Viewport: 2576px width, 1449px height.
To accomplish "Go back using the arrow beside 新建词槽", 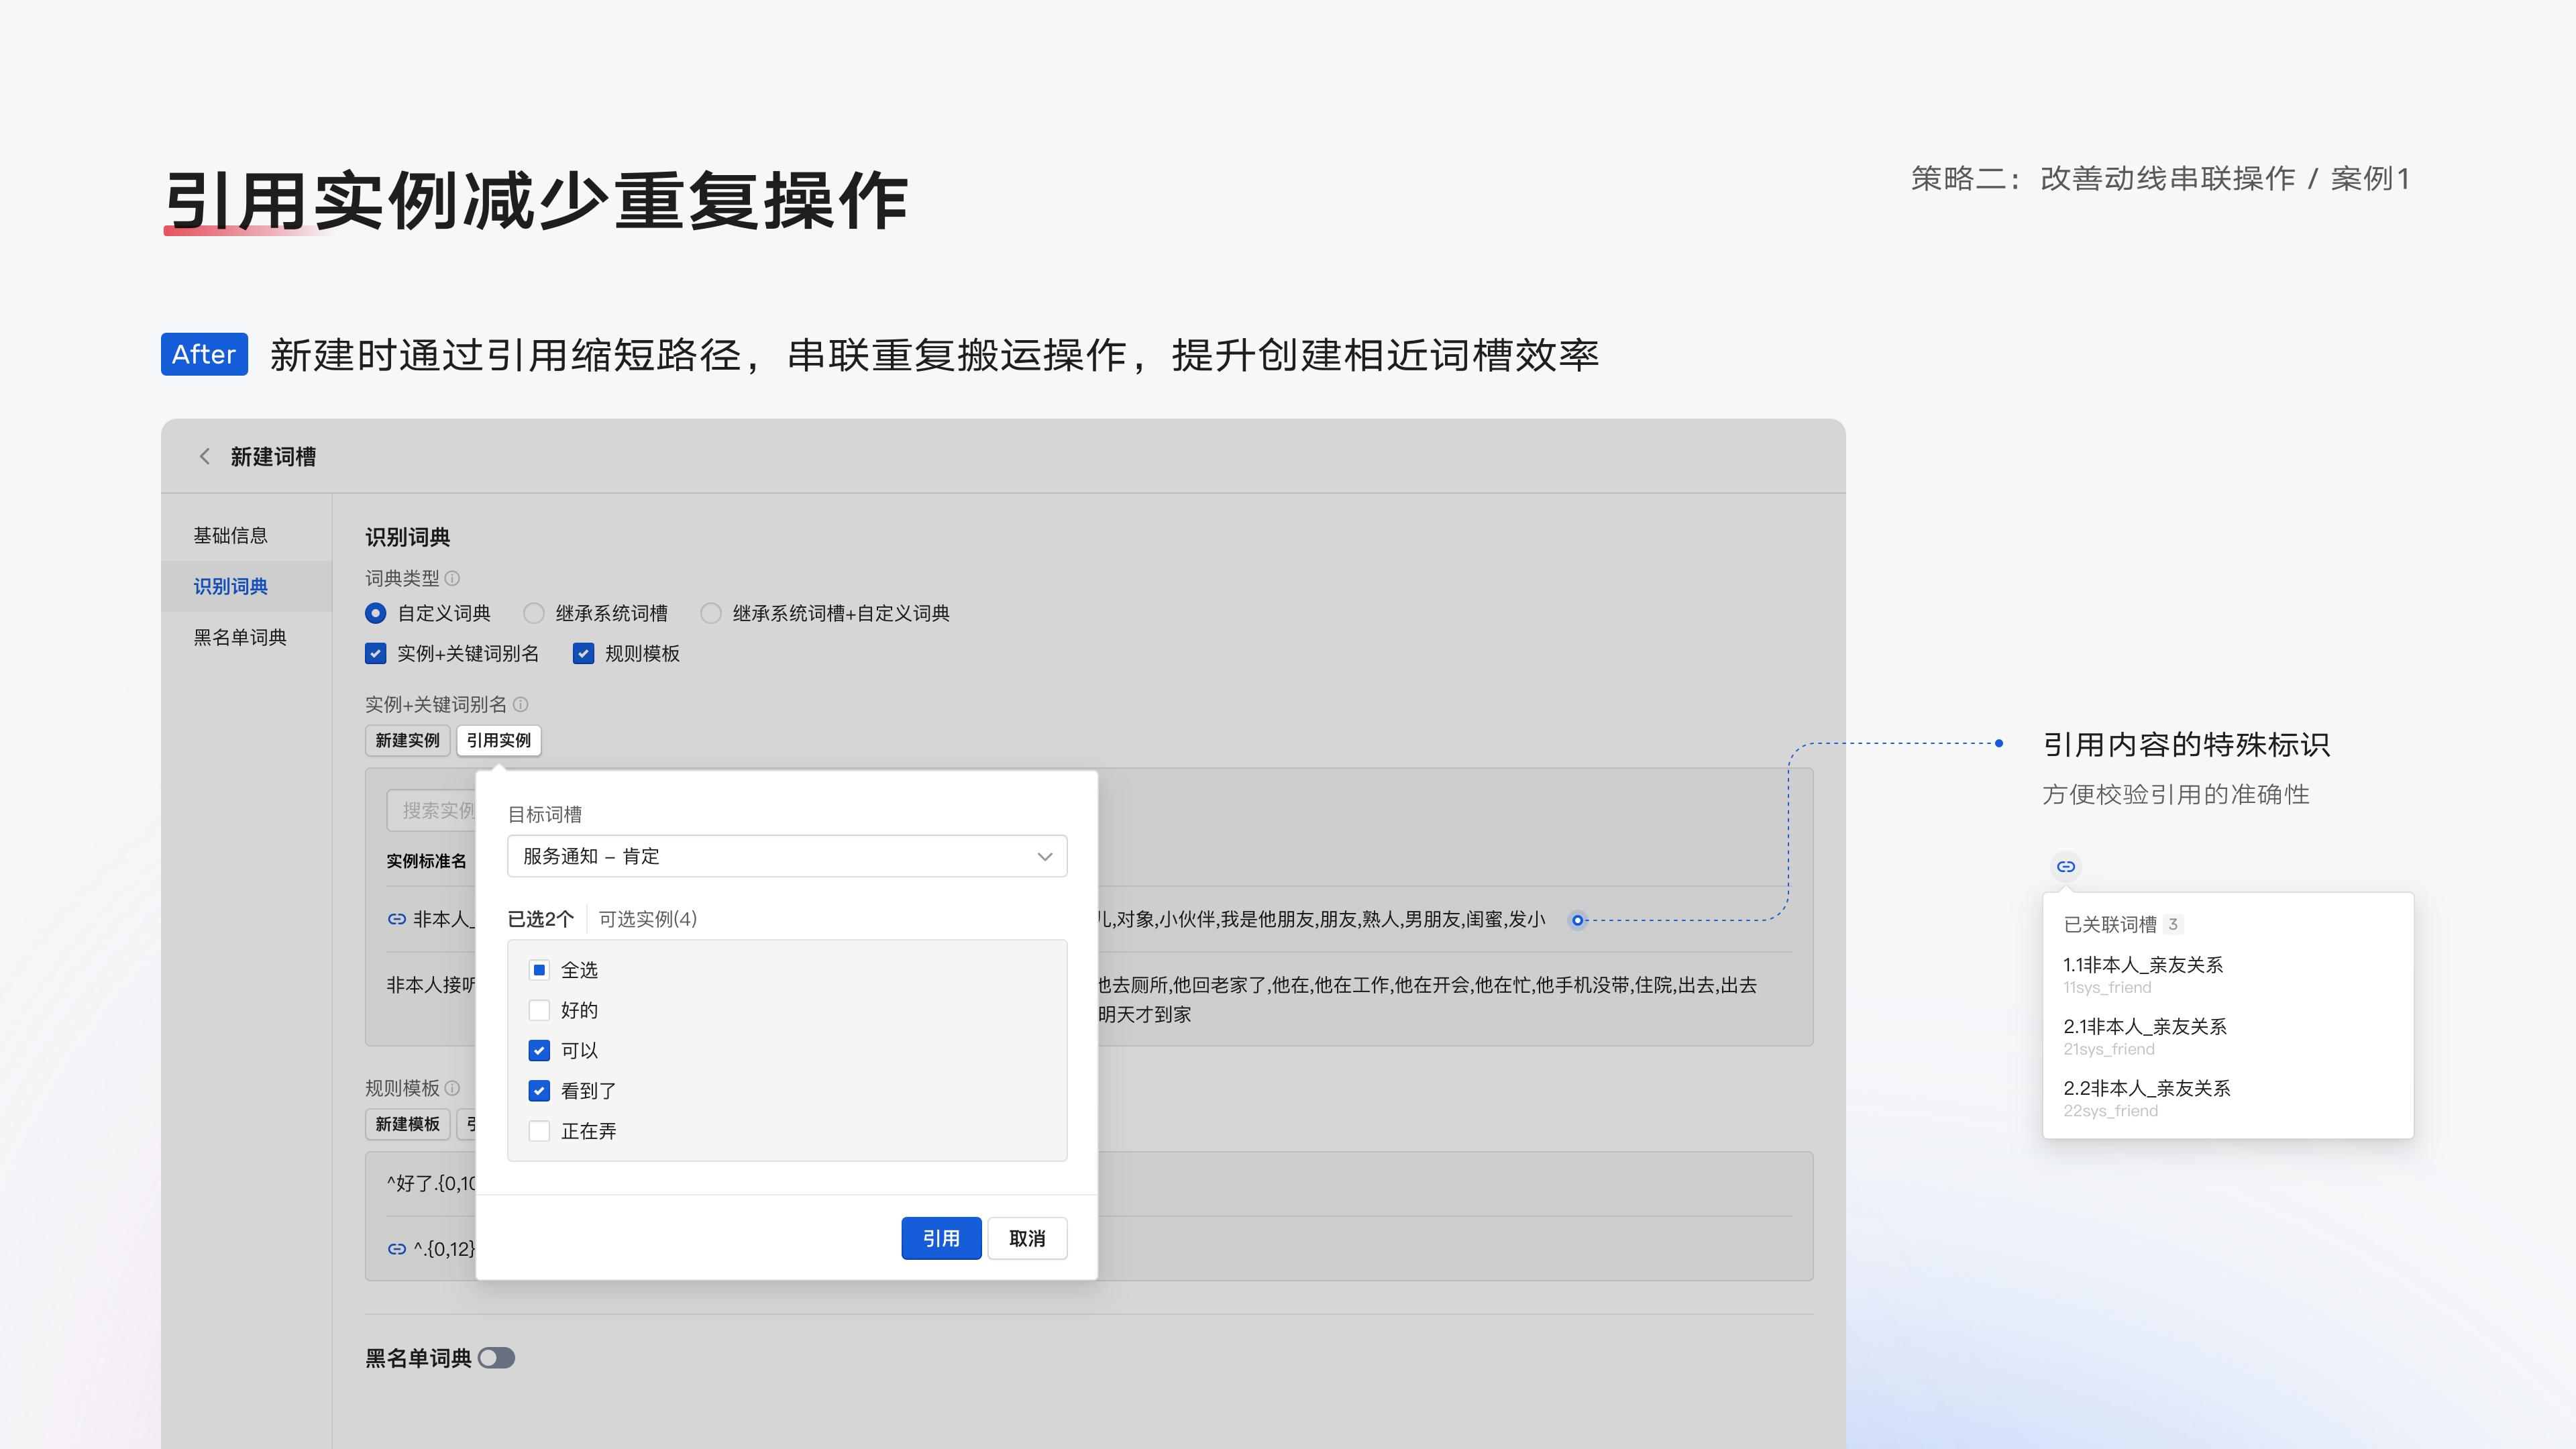I will click(205, 456).
